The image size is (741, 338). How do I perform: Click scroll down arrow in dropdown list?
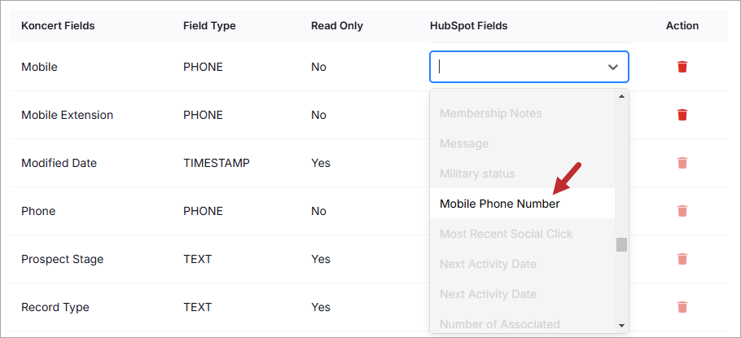621,325
